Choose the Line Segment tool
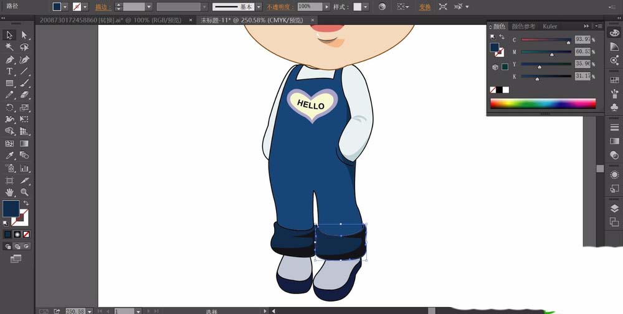623x314 pixels. click(x=24, y=72)
